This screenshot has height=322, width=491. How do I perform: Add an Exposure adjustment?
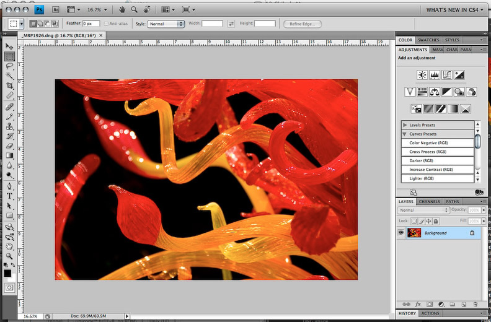point(459,75)
